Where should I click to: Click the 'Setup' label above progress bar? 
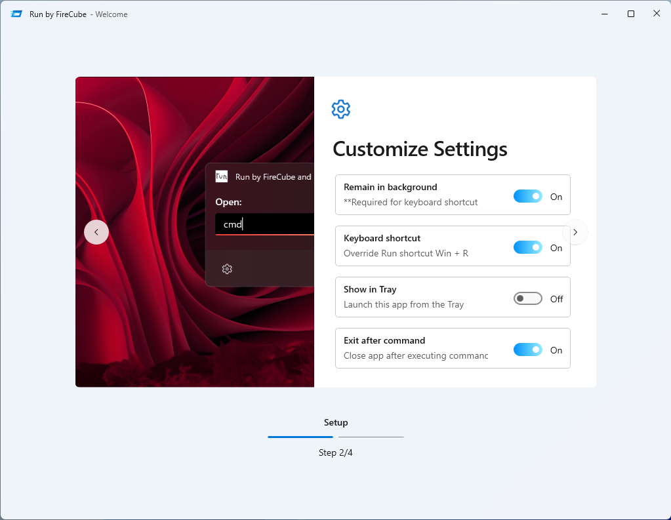tap(336, 422)
